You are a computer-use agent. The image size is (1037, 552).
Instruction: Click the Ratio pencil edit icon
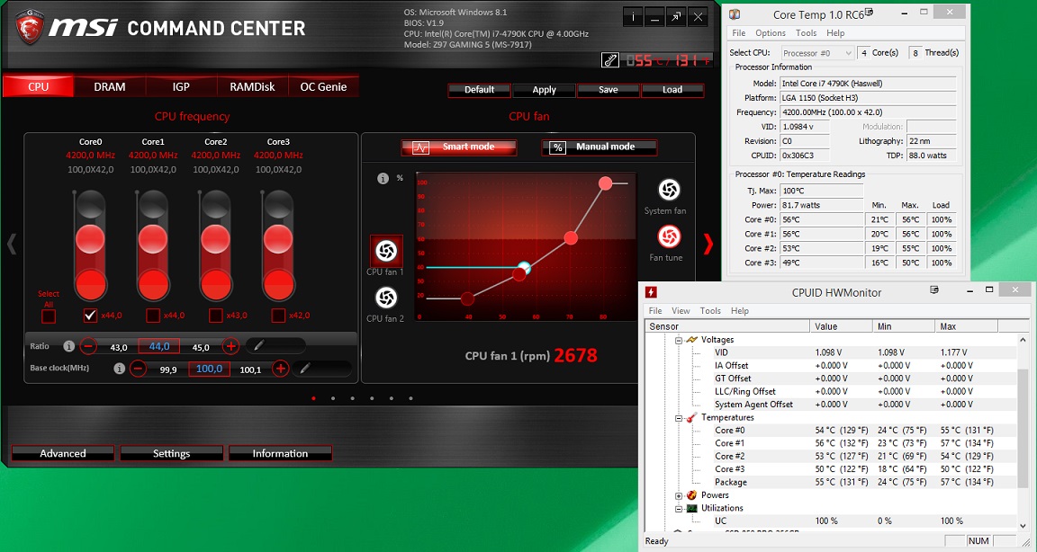pyautogui.click(x=255, y=346)
